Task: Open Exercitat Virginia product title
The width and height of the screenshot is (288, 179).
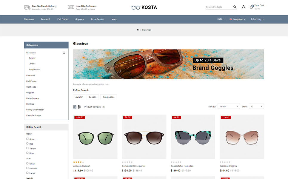Action: tap(228, 166)
